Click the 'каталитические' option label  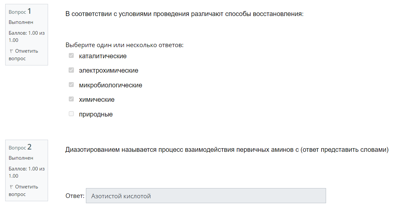[x=103, y=56]
